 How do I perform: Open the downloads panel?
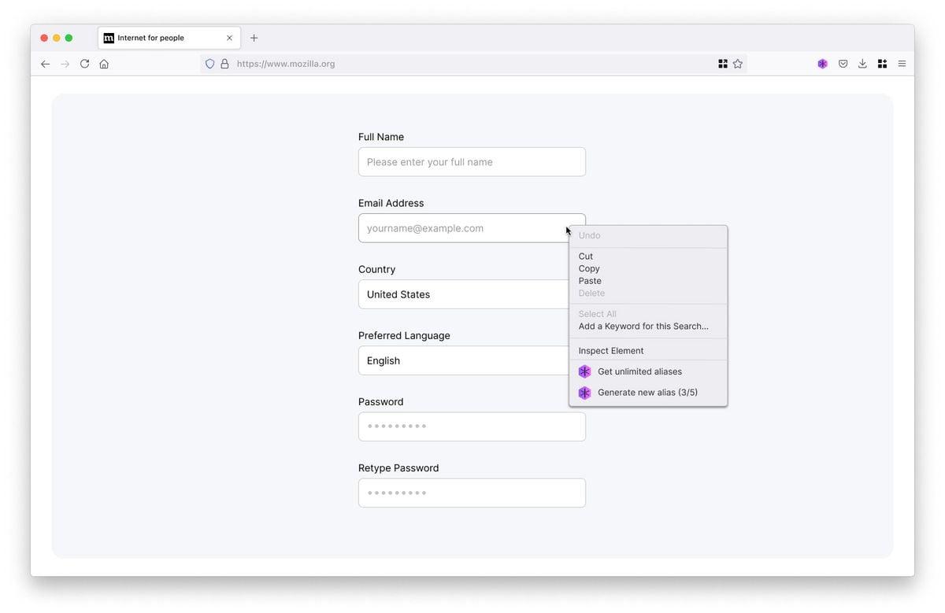point(862,64)
